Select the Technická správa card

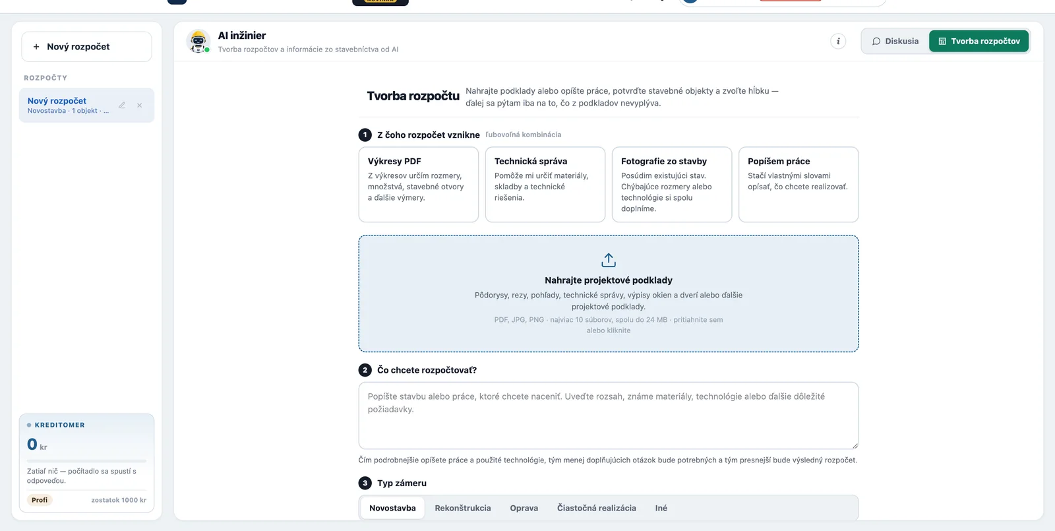click(545, 185)
